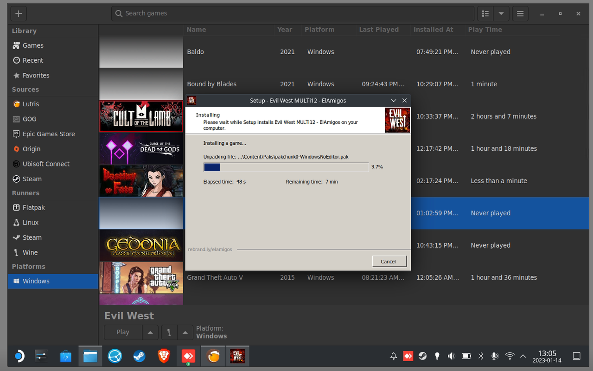Screen dimensions: 593x371
Task: Sort by Last Played column header
Action: point(379,29)
